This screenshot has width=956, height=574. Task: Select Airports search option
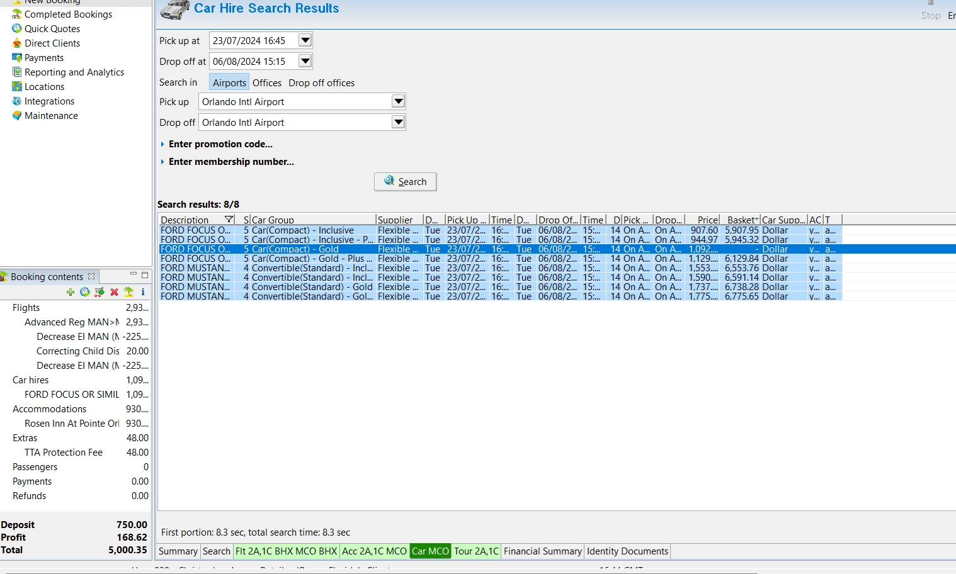click(229, 82)
